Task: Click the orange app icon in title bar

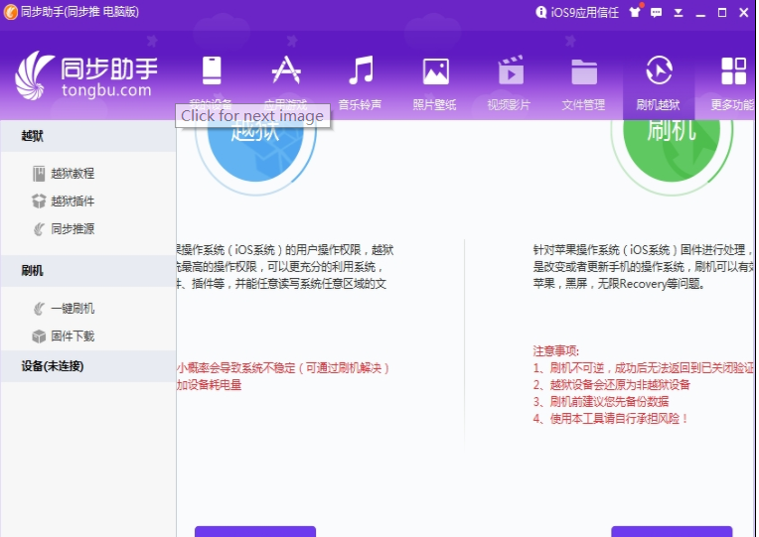Action: pos(10,12)
